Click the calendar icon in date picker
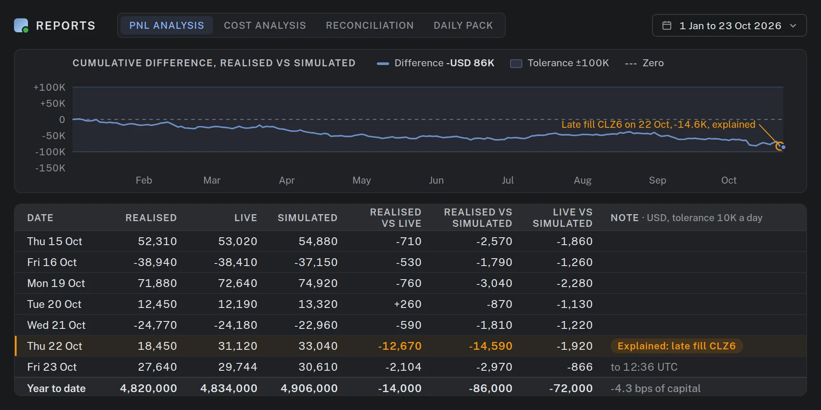Screen dimensions: 821x410 [667, 26]
